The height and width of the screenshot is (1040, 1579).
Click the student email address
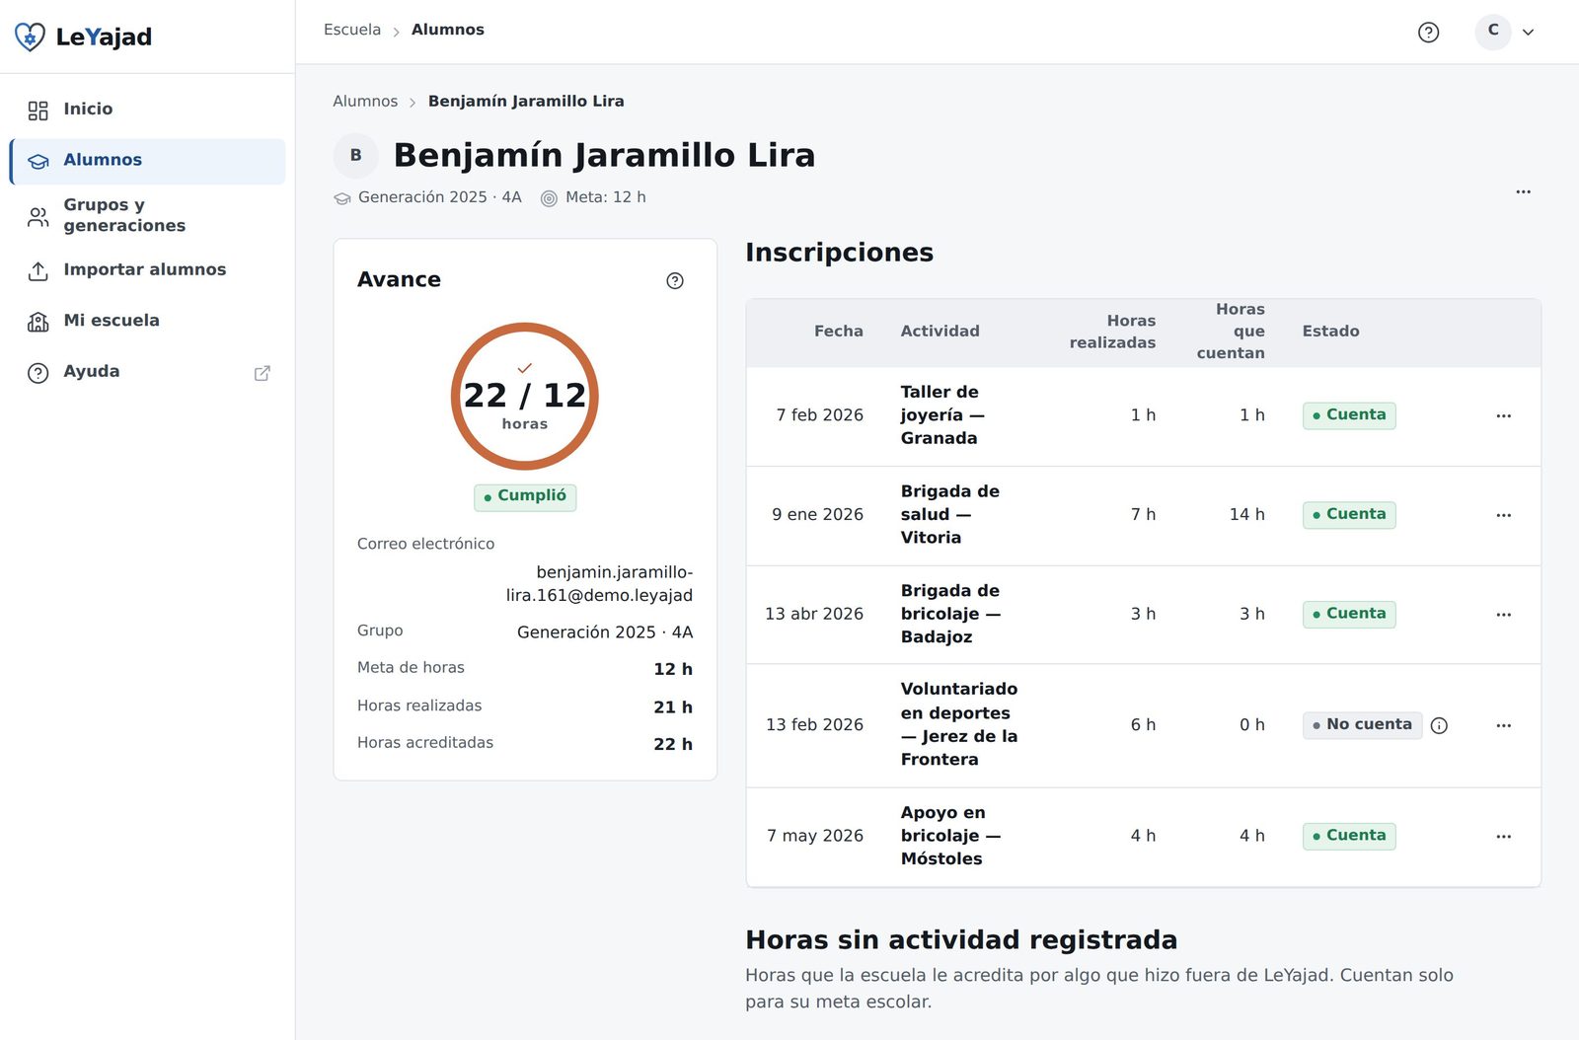coord(599,584)
